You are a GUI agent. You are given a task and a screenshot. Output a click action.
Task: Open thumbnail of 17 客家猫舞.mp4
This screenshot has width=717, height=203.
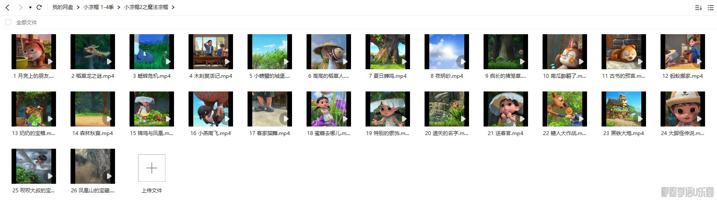[x=270, y=109]
